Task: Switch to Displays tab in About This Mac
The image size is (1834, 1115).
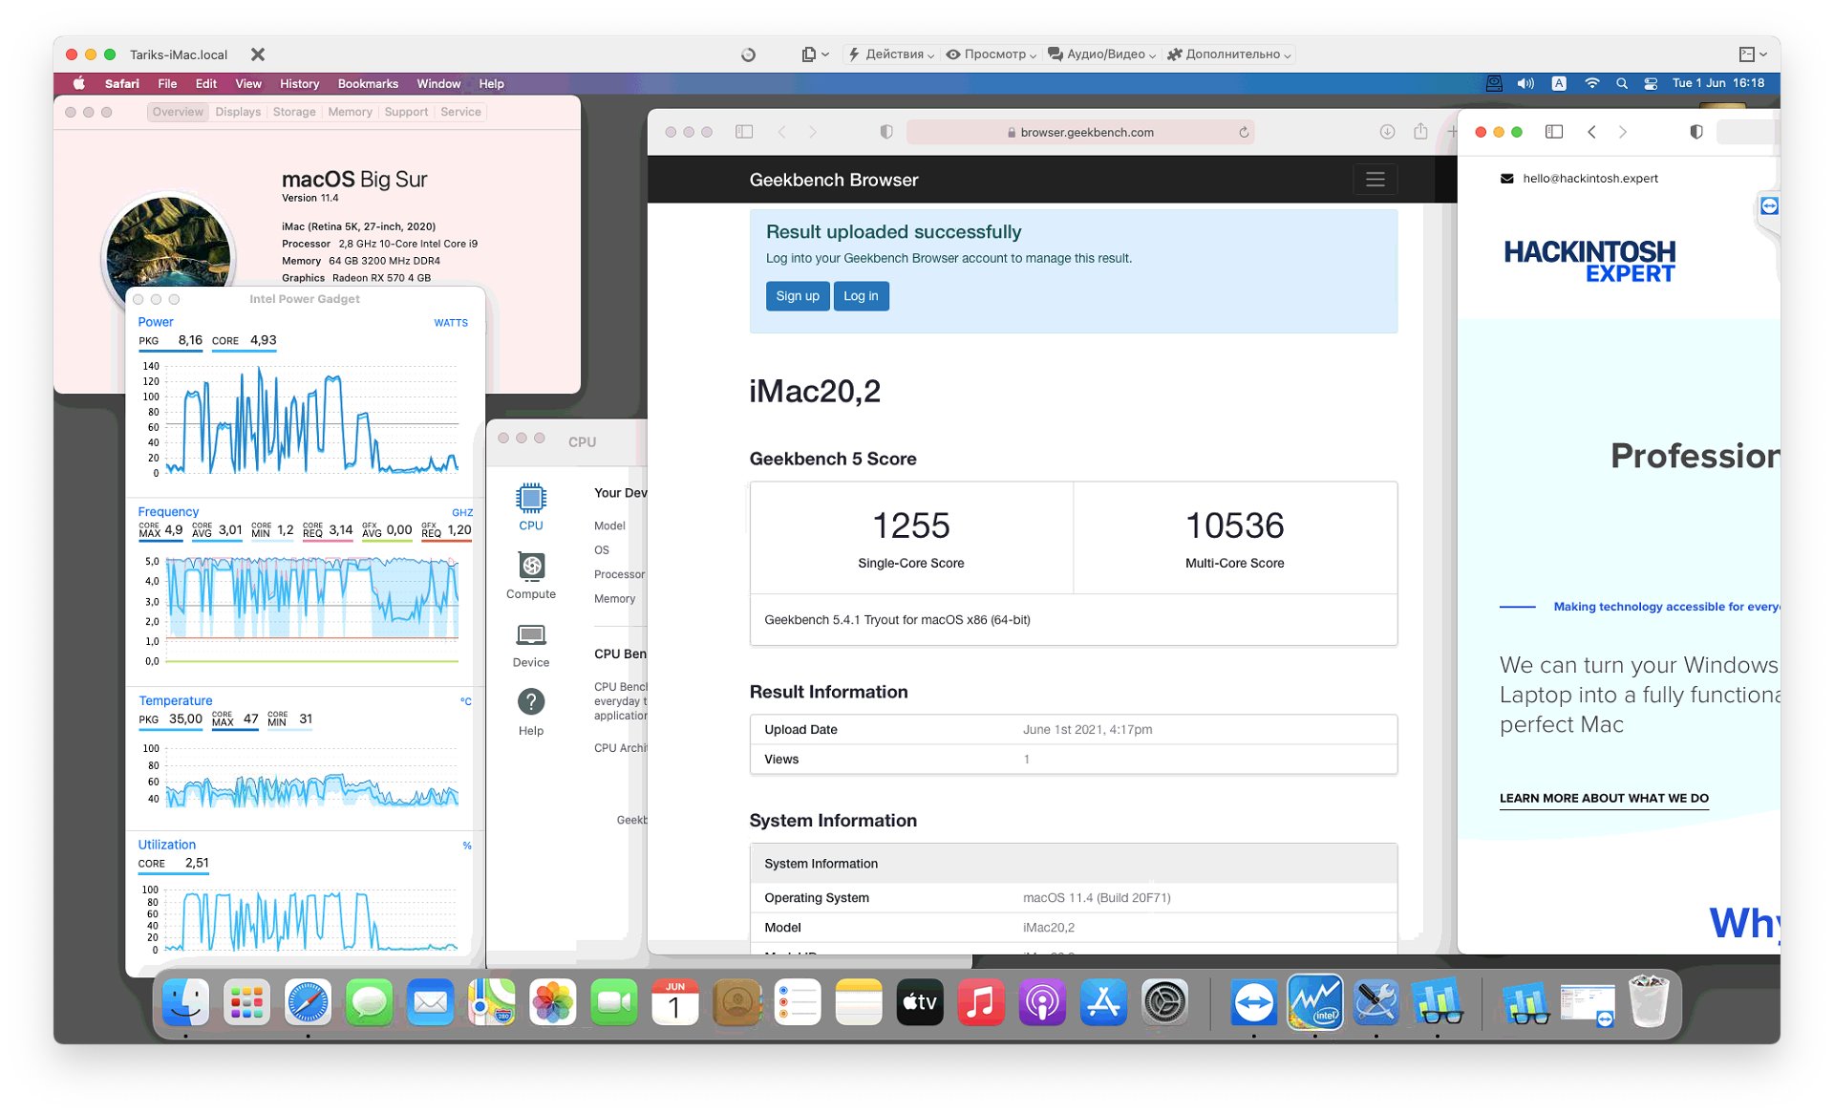Action: tap(238, 112)
